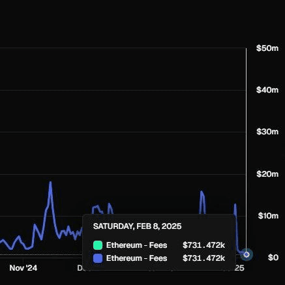Click the $30m axis label

(x=267, y=132)
